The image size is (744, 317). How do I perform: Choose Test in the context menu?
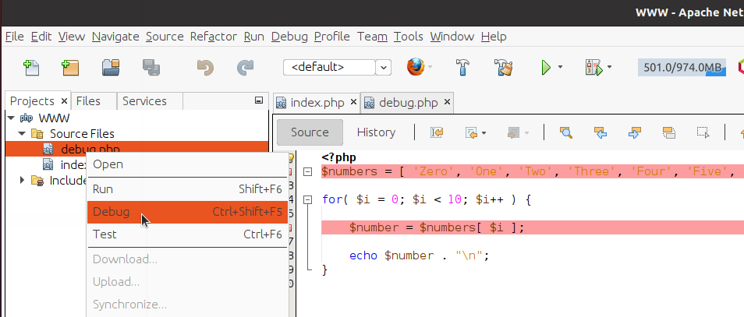click(187, 234)
